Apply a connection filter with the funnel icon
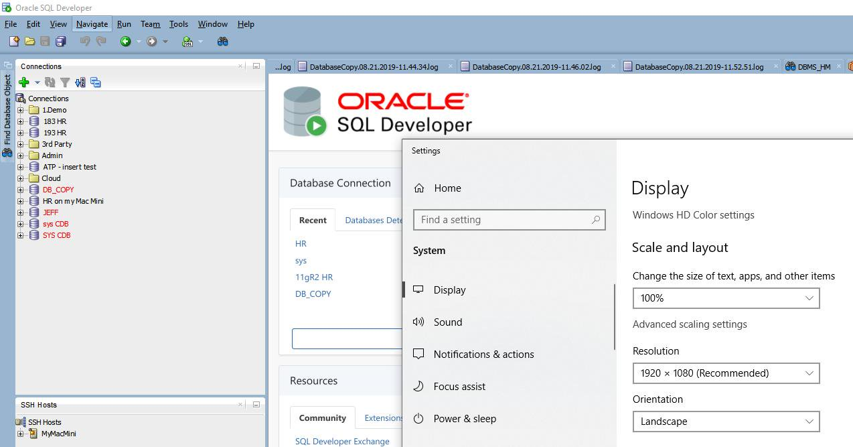This screenshot has width=853, height=447. coord(64,82)
